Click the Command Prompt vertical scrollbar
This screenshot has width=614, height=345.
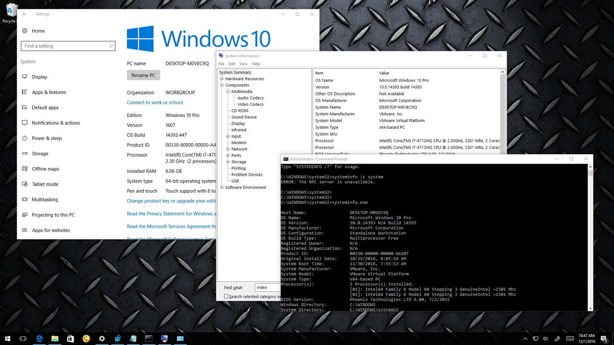point(590,237)
